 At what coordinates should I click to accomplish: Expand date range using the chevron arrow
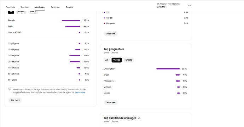coord(190,6)
